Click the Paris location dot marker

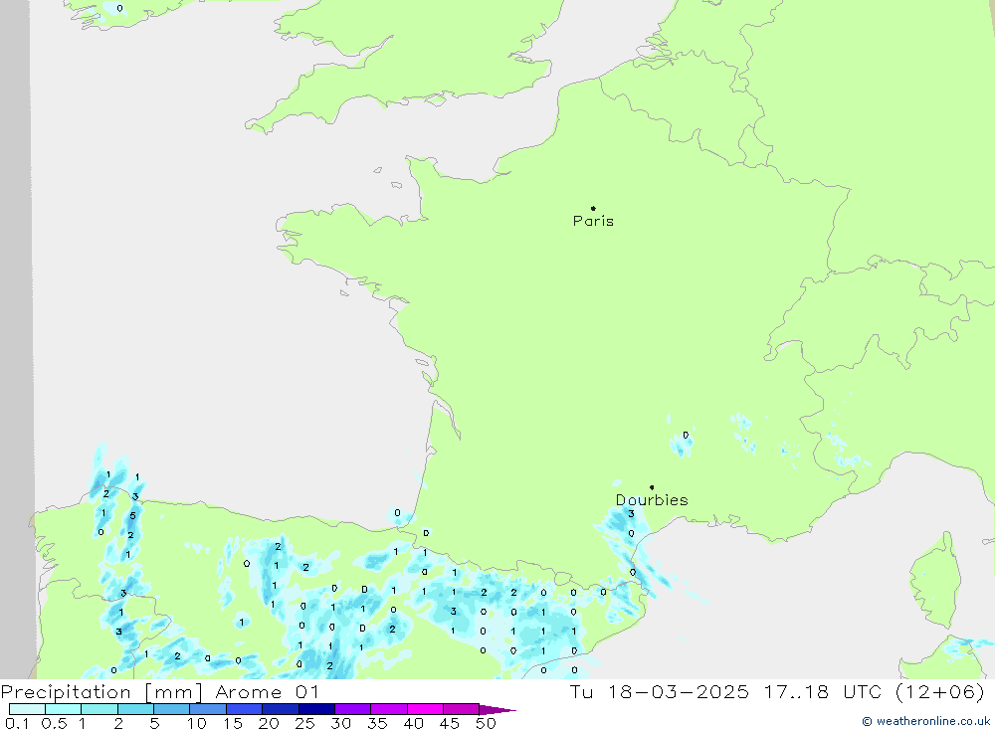point(593,208)
